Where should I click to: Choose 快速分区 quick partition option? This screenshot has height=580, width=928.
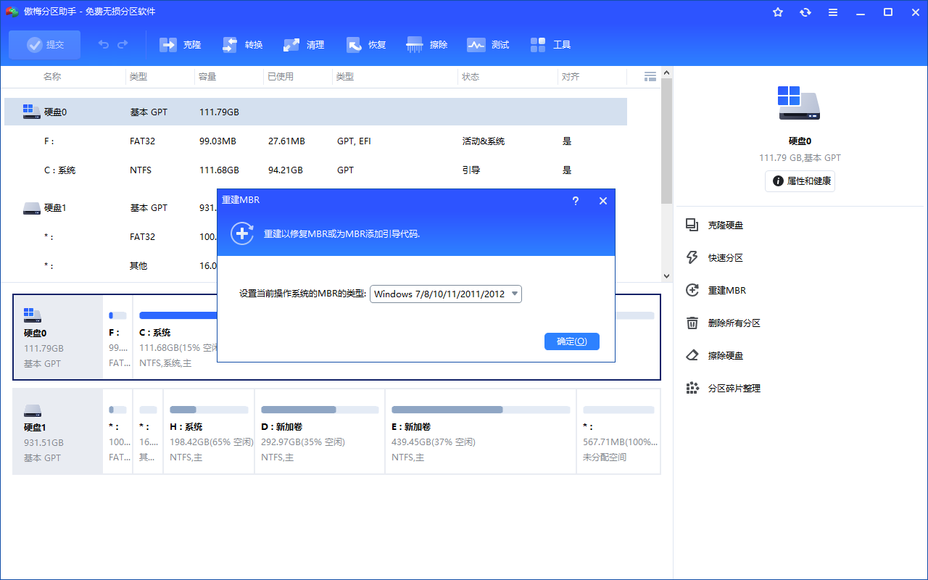(725, 258)
